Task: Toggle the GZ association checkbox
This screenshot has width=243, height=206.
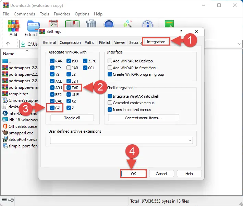Action: tap(52, 108)
